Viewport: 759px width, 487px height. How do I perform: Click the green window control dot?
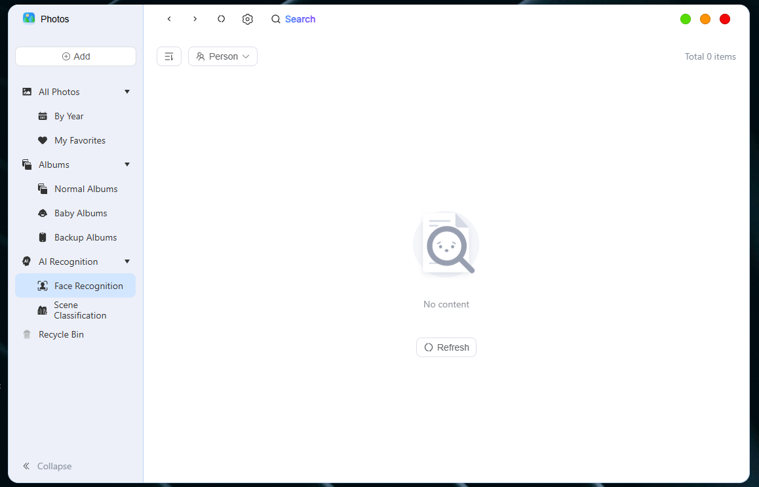click(x=686, y=19)
